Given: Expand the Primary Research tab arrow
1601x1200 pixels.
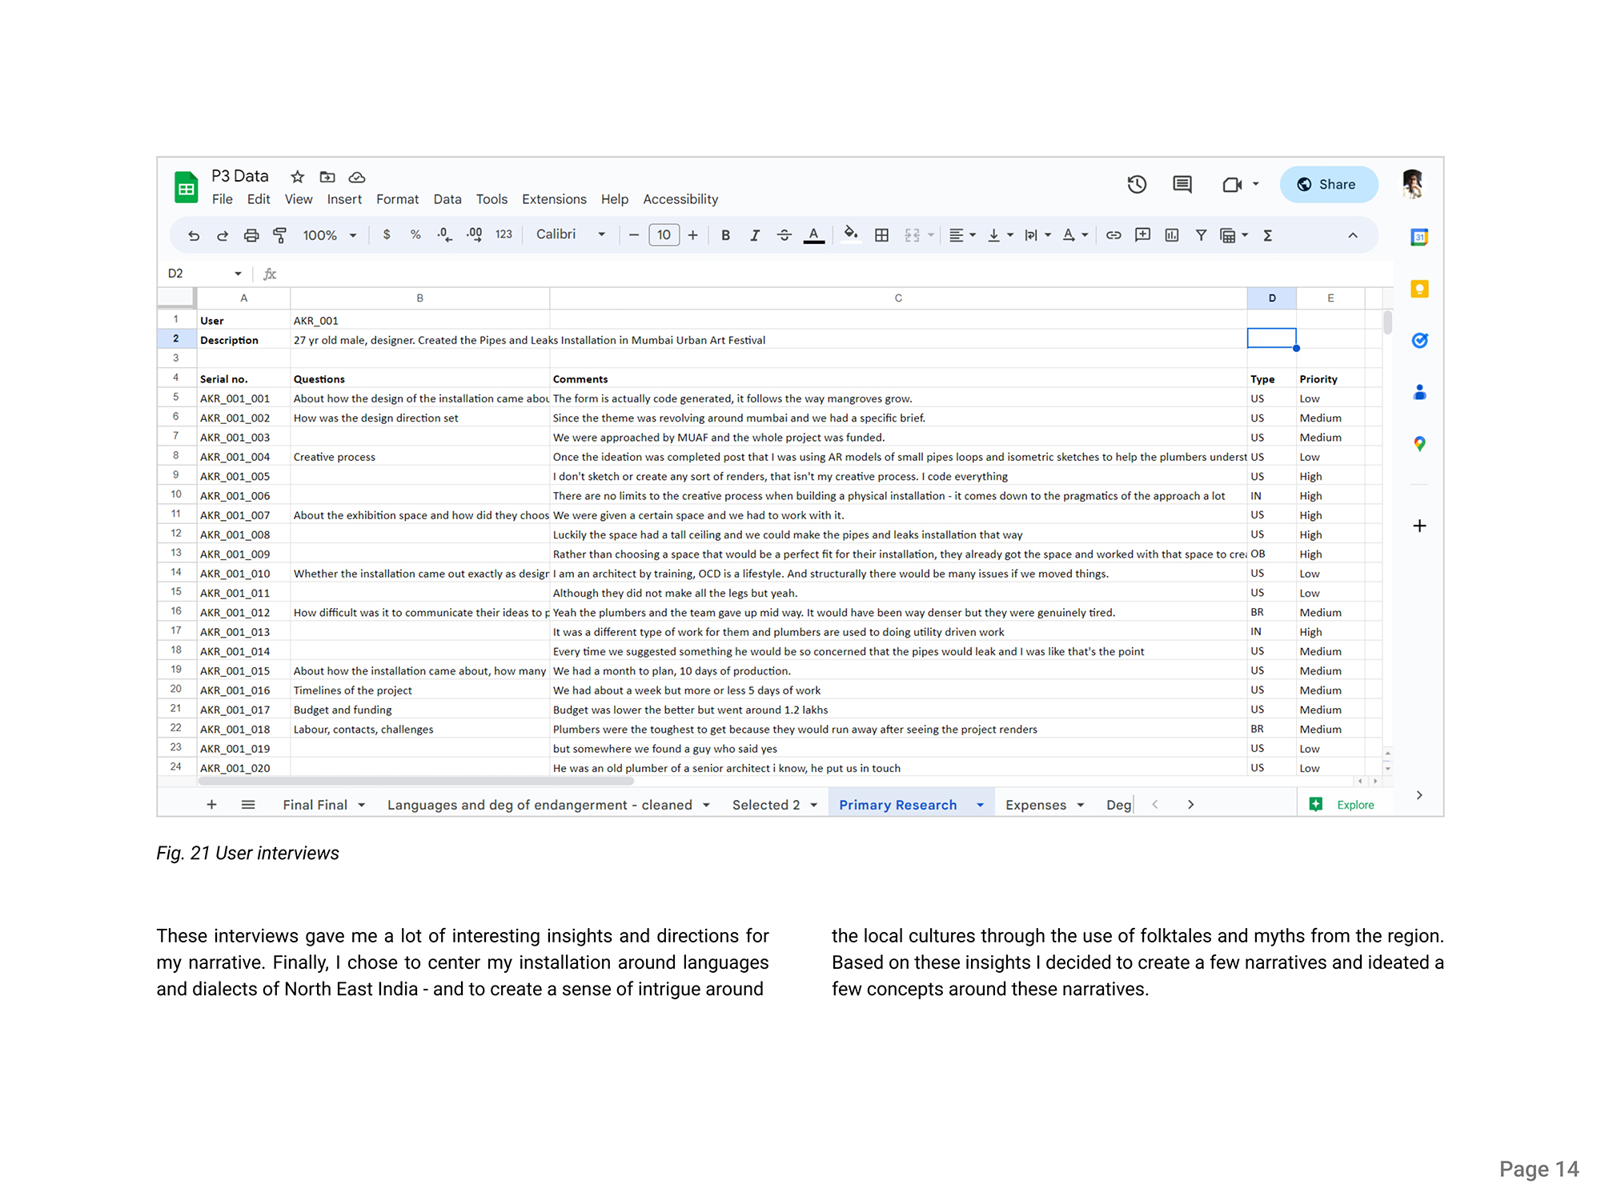Looking at the screenshot, I should [980, 805].
